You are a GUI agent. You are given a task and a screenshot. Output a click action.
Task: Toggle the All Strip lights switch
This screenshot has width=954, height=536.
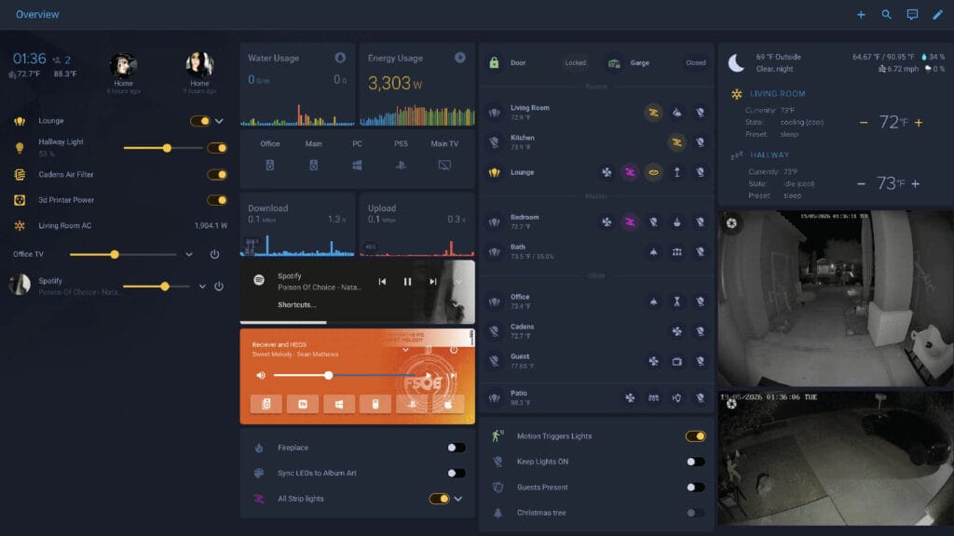[x=440, y=499]
